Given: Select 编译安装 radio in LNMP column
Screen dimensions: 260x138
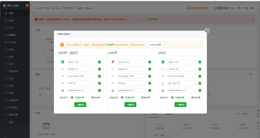Looking at the screenshot, I should point(88,97).
